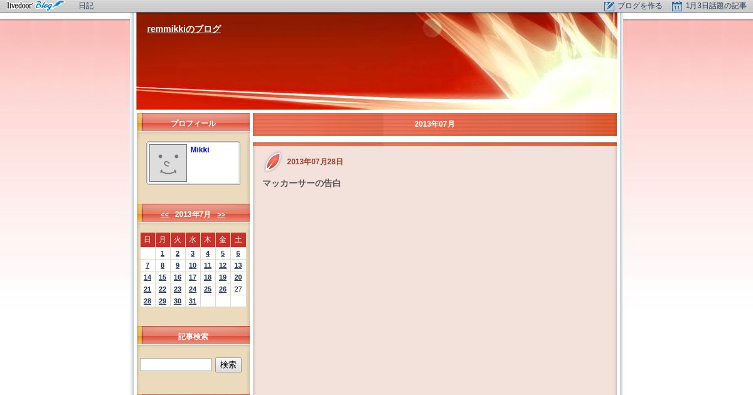The image size is (753, 395).
Task: Select calendar day 12
Action: (x=223, y=265)
